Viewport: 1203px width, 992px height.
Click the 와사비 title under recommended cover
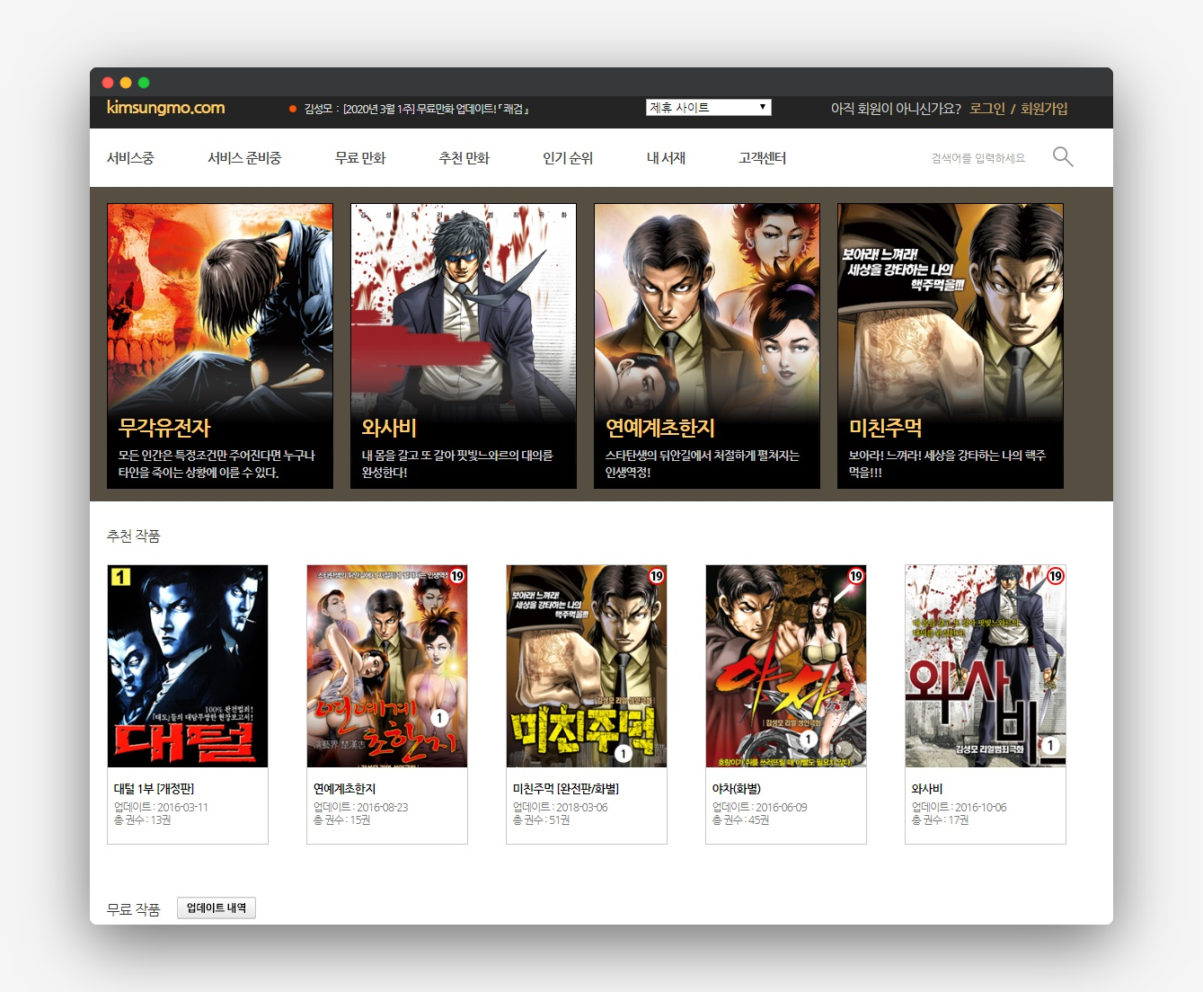[927, 789]
